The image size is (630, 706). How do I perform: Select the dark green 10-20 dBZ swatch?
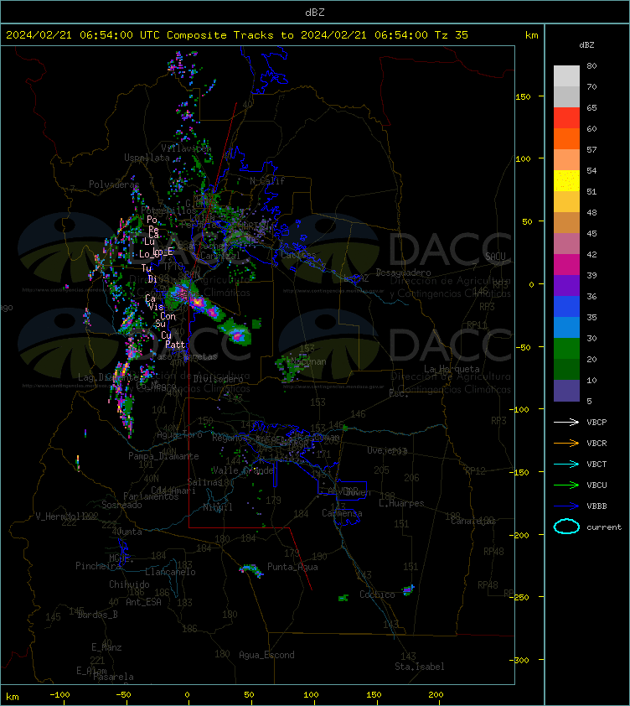566,370
